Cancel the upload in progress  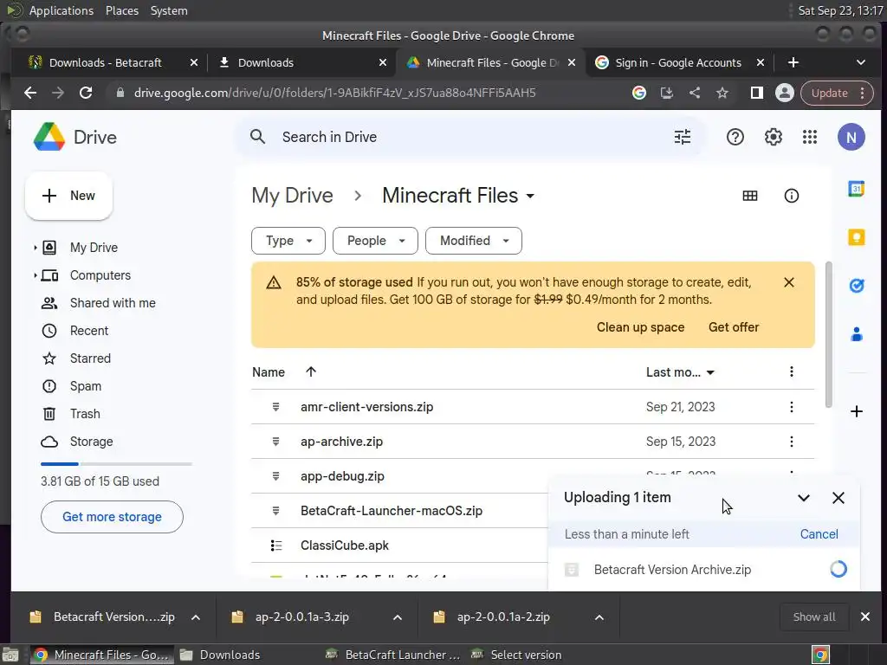click(819, 534)
